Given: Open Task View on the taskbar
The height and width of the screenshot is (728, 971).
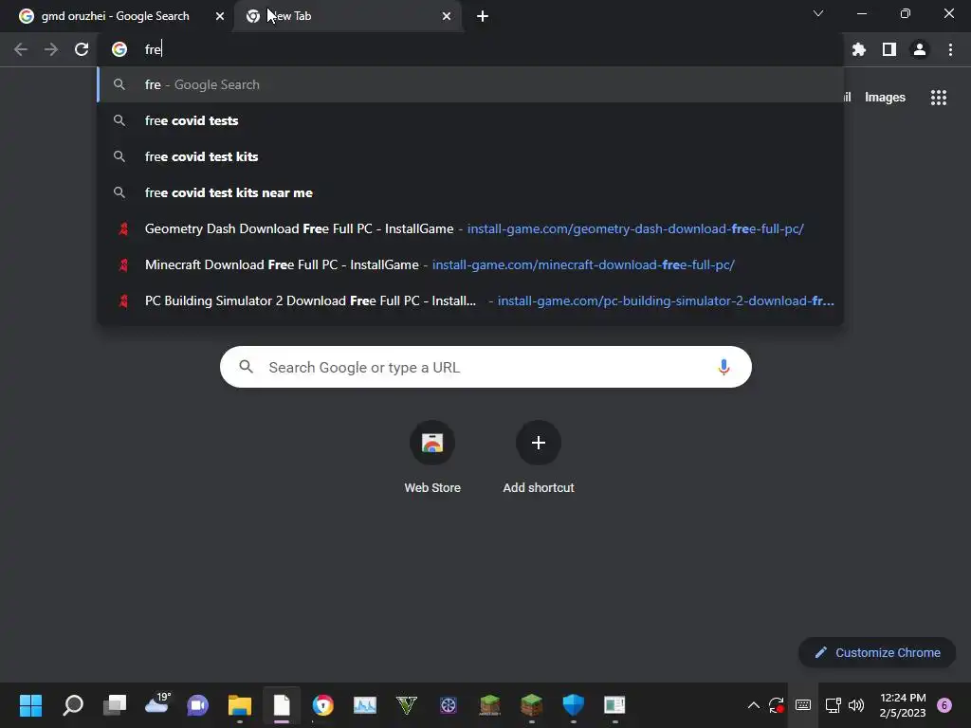Looking at the screenshot, I should (x=115, y=705).
